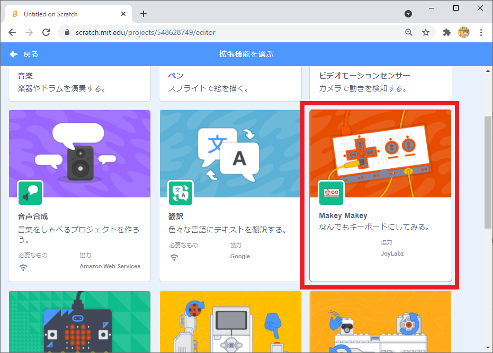Viewport: 493px width, 353px height.
Task: Click the 翻訳 title text
Action: [x=176, y=216]
